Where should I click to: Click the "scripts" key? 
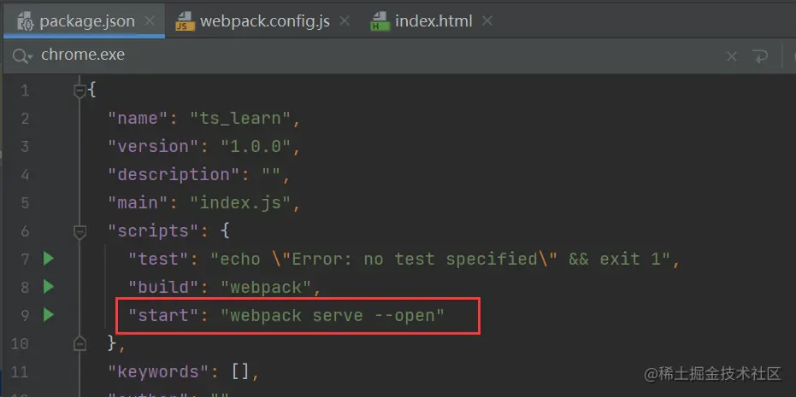pyautogui.click(x=153, y=231)
